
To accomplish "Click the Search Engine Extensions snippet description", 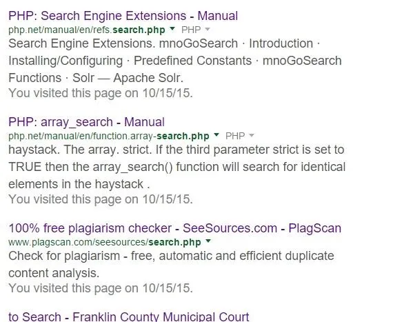I will pos(175,61).
